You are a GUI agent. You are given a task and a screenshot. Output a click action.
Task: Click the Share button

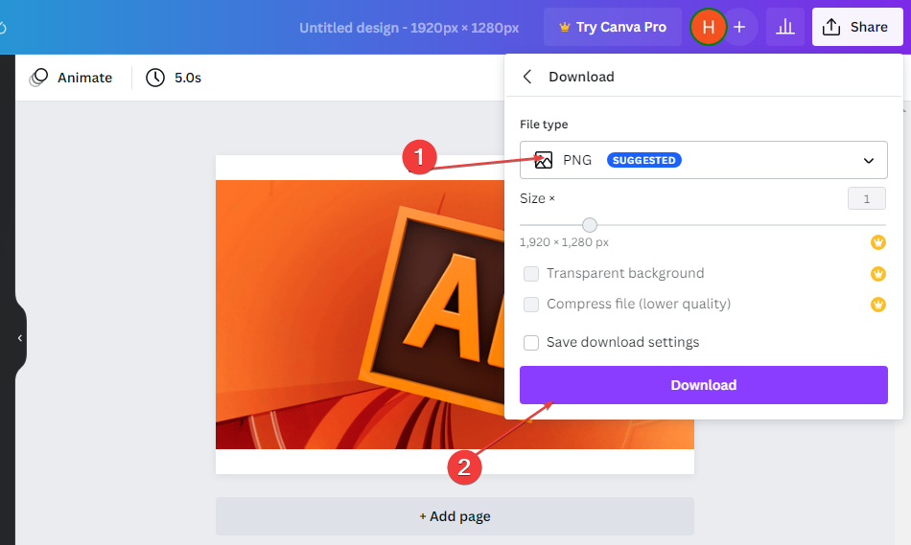point(857,27)
